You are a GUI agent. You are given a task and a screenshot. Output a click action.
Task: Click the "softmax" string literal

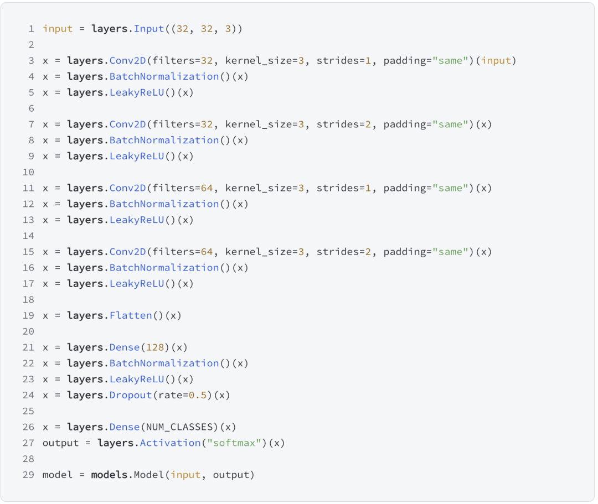pos(233,443)
